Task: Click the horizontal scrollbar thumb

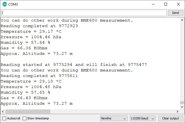Action: pos(28,111)
